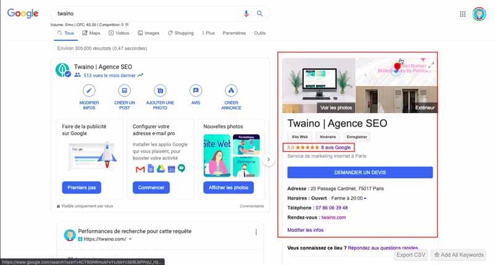
Task: Click Voir les photos thumbnail
Action: click(x=319, y=85)
